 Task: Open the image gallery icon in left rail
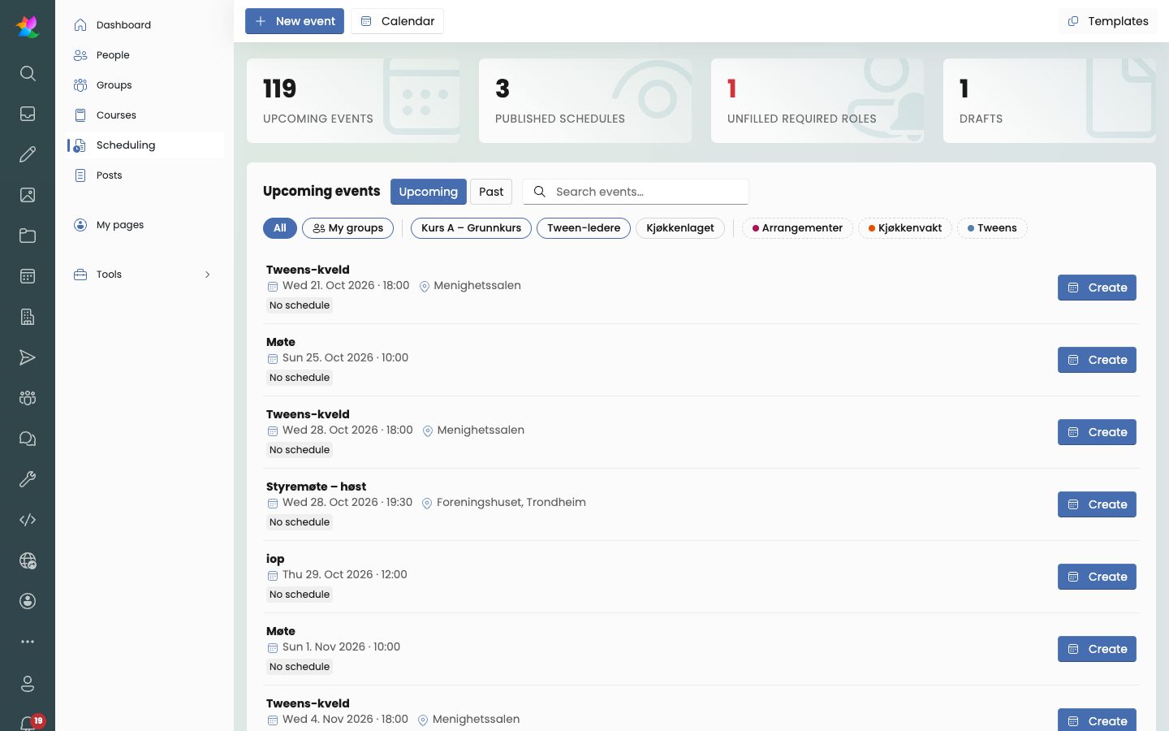click(x=28, y=195)
